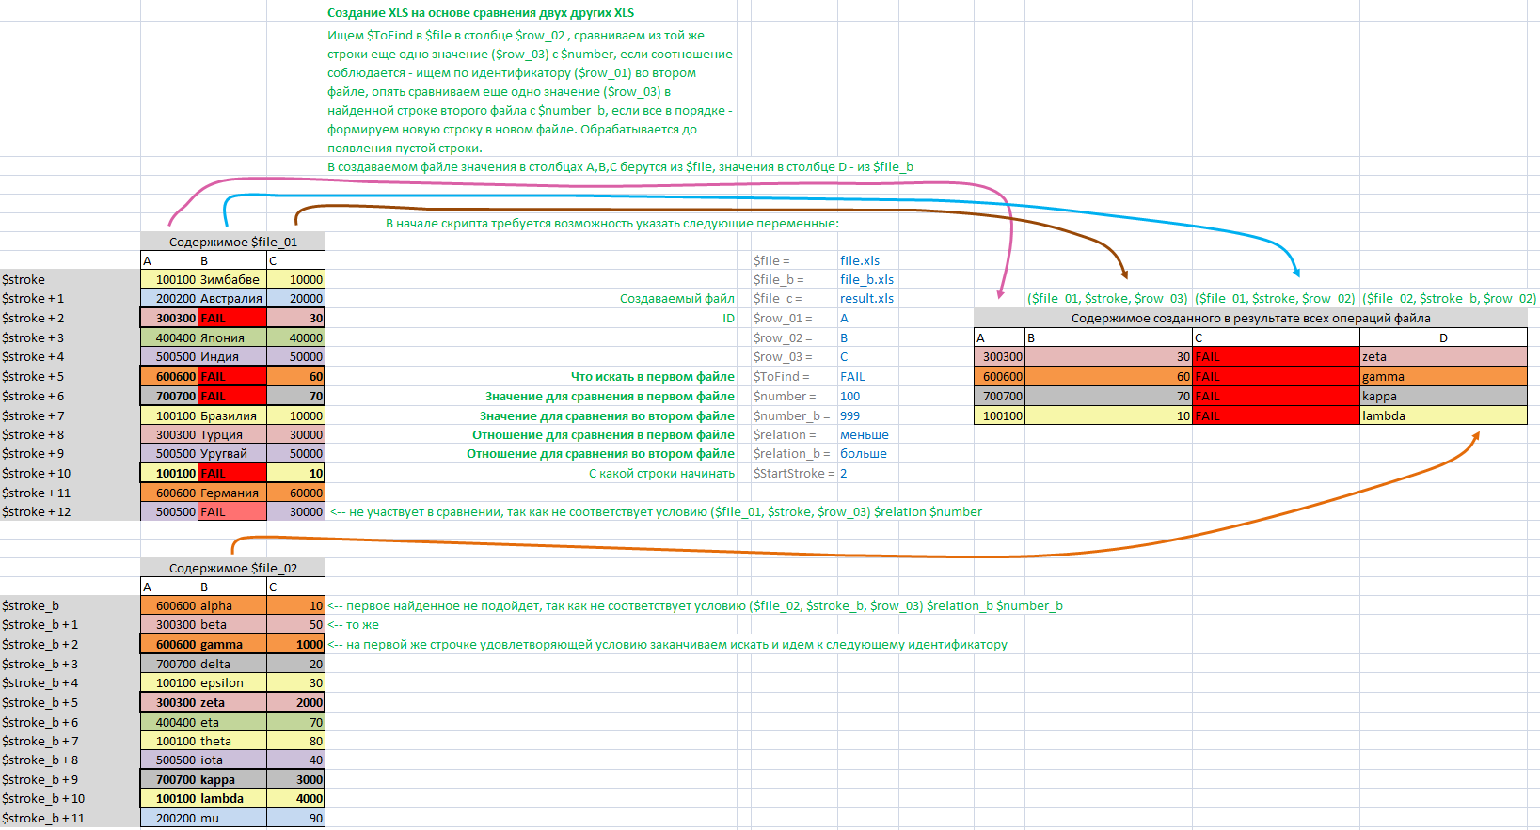Click the Австралия cell
1540x830 pixels.
tap(230, 298)
